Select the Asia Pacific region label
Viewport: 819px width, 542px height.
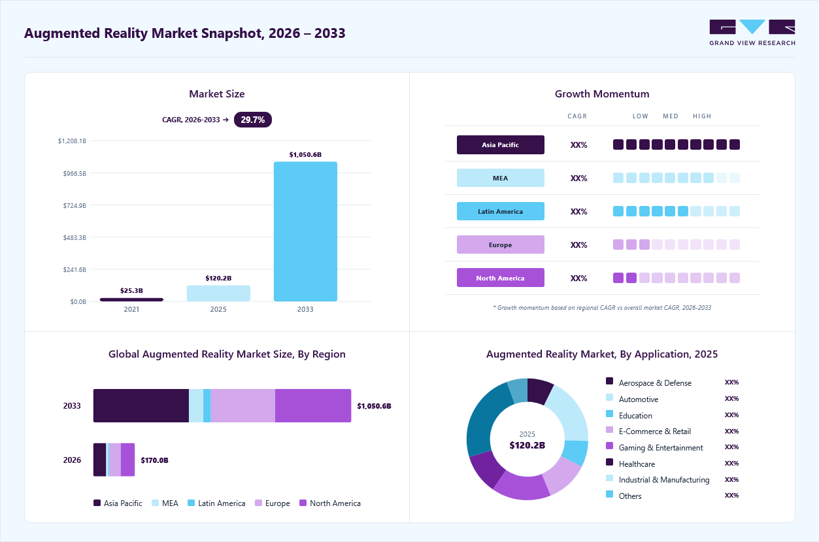(501, 145)
